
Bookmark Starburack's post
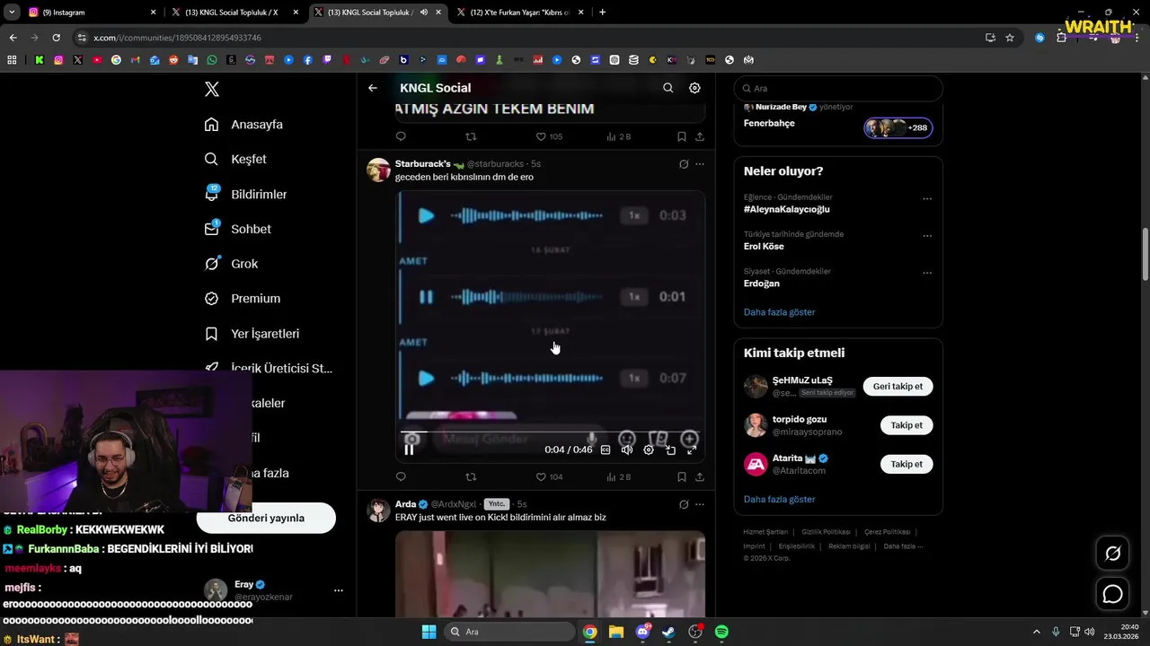(682, 477)
